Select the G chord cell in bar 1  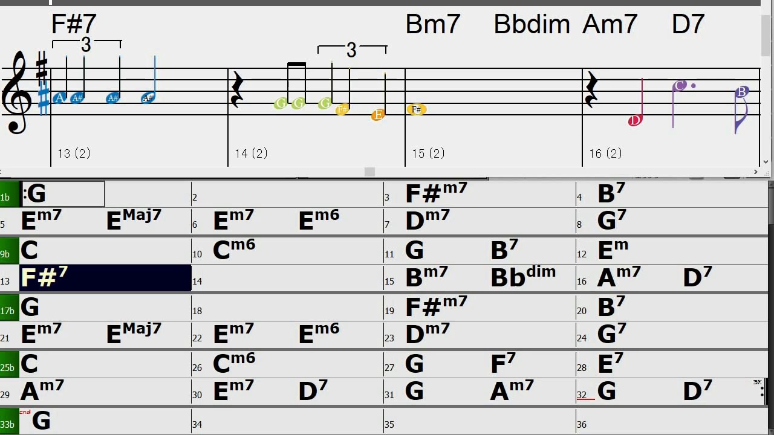(x=63, y=194)
